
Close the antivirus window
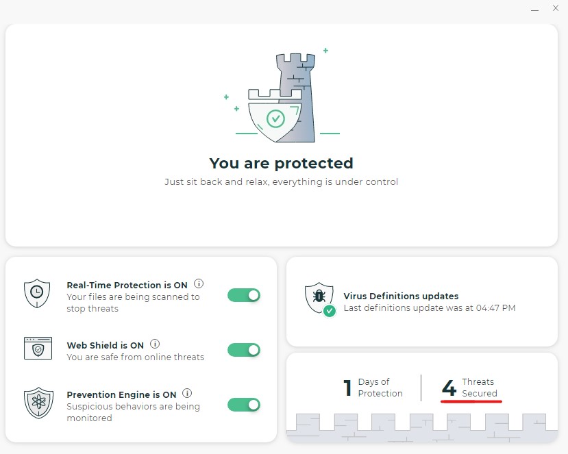pos(554,10)
